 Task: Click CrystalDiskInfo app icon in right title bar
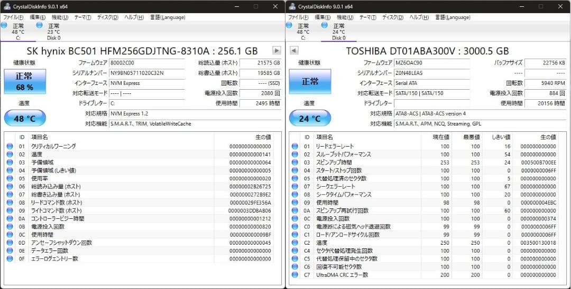(292, 6)
